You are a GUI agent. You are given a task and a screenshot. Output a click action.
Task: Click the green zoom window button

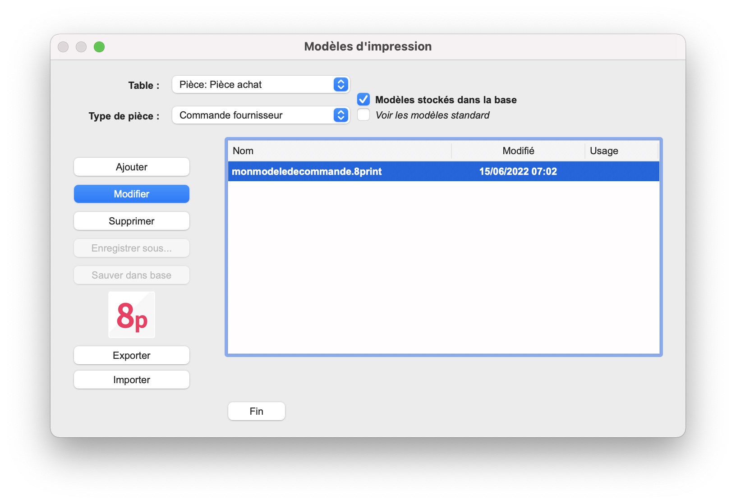click(x=99, y=47)
